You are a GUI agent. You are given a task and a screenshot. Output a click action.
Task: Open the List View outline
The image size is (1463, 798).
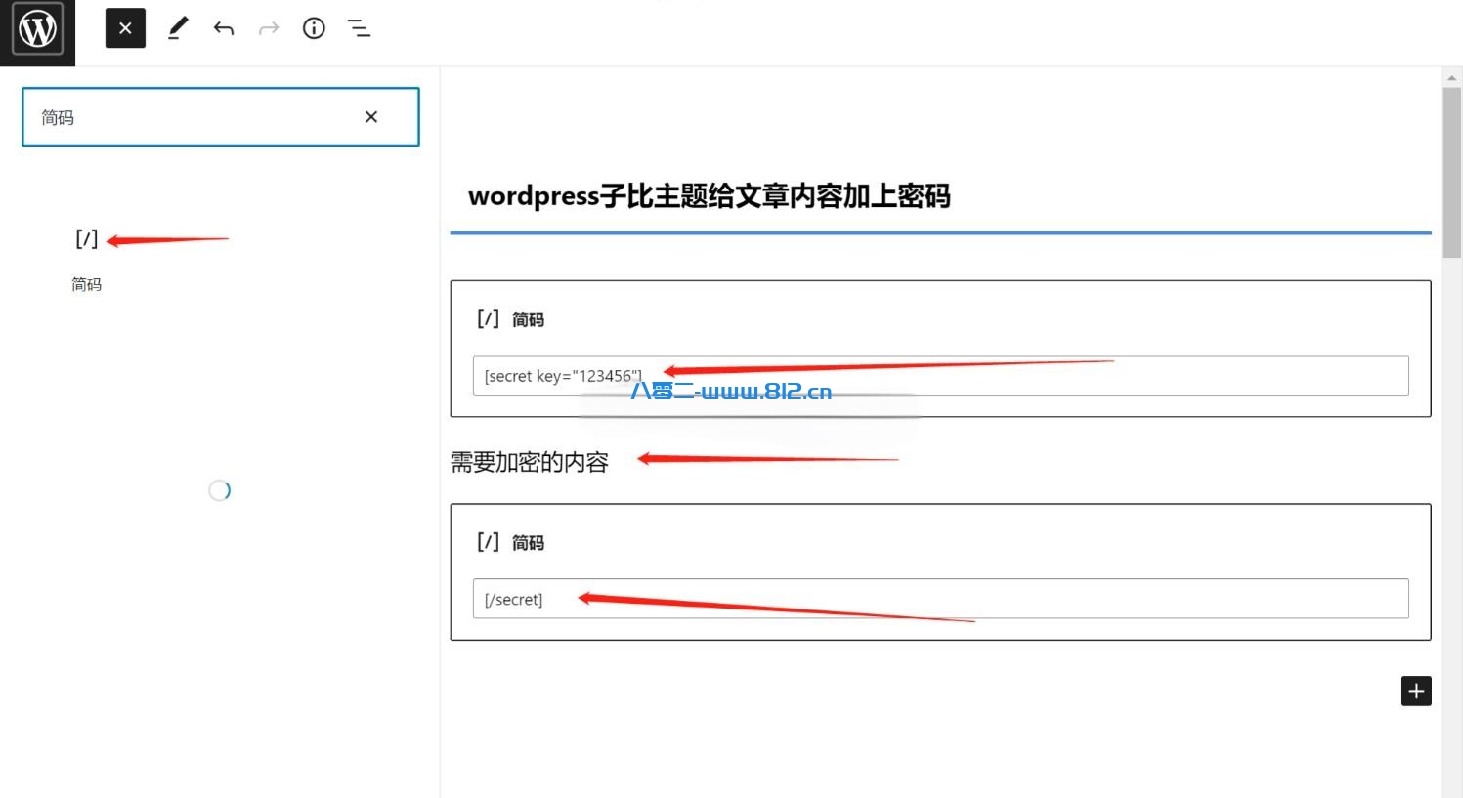[359, 28]
